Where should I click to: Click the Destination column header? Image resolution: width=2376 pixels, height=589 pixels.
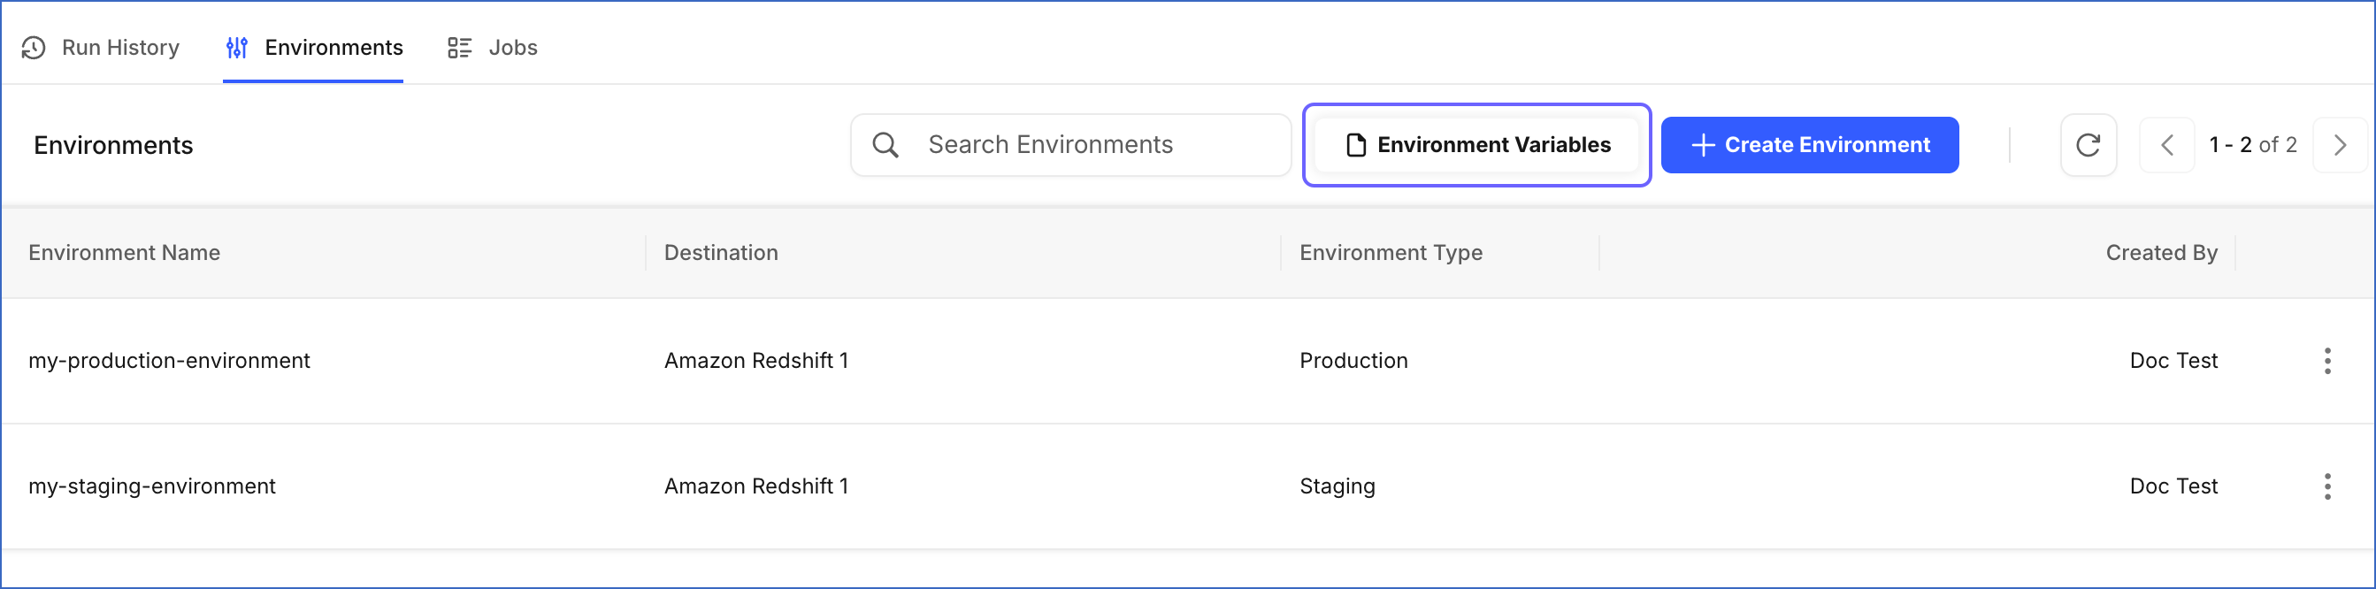coord(721,254)
